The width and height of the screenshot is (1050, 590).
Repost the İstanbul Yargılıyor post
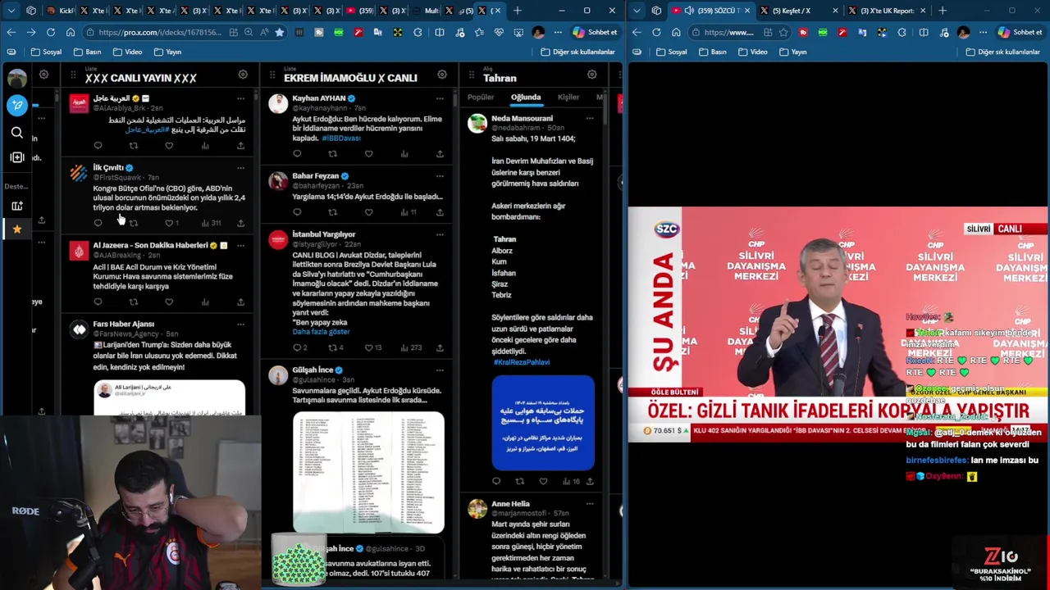(332, 347)
